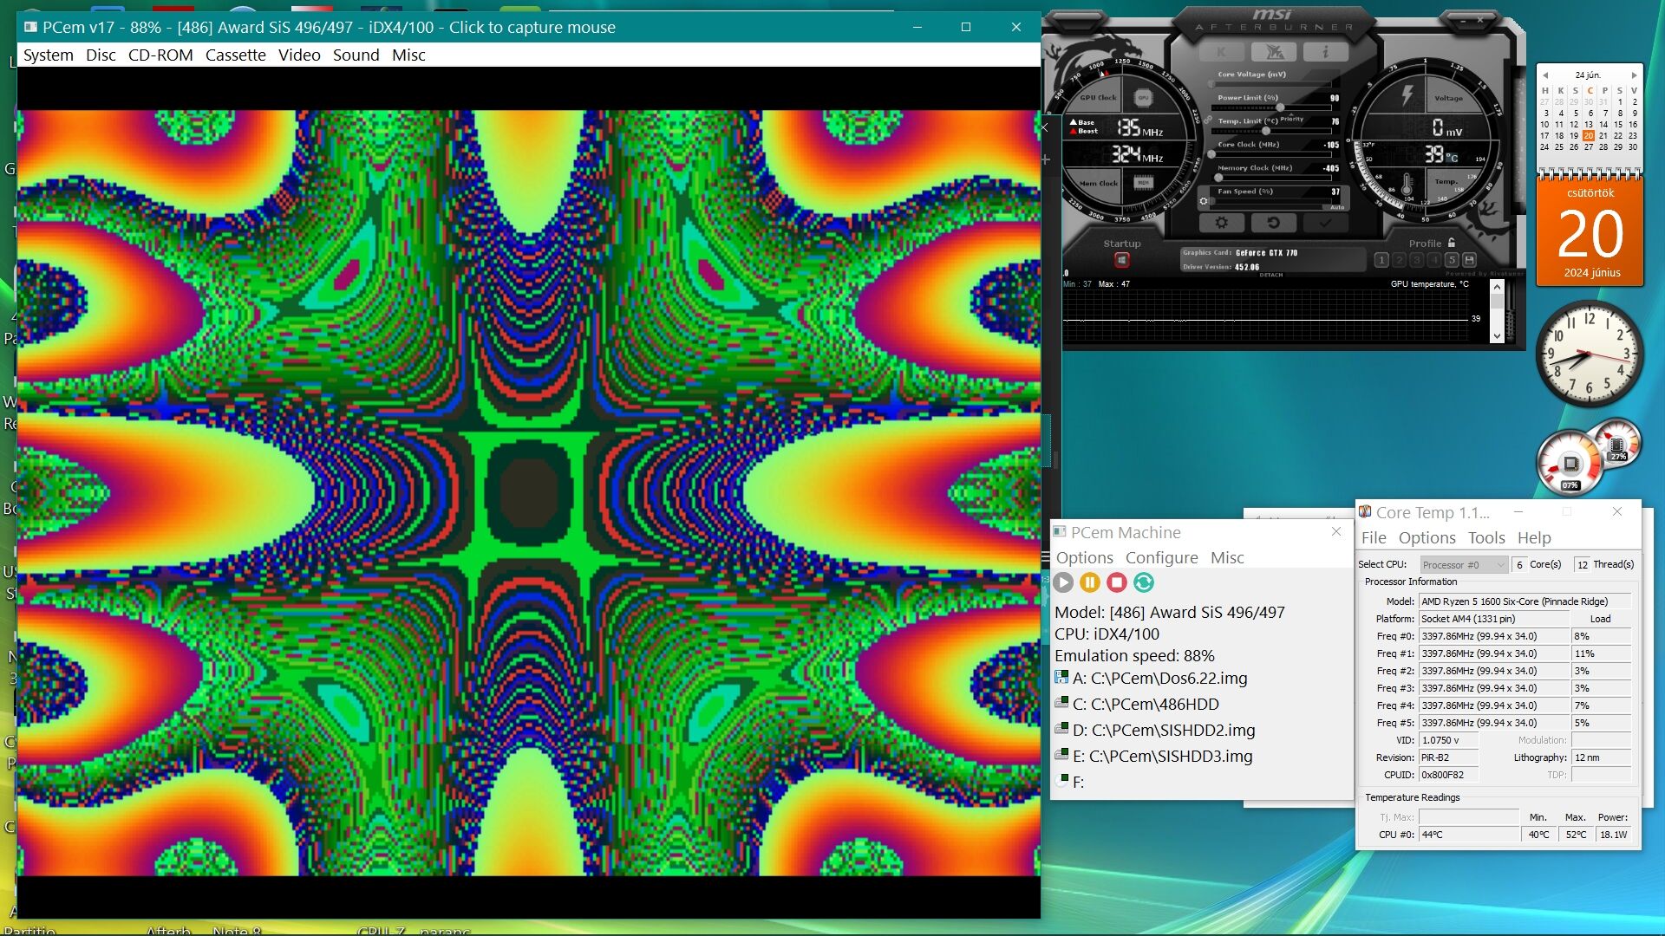Image resolution: width=1665 pixels, height=936 pixels.
Task: Open Configure menu in PCem Machine window
Action: coord(1161,558)
